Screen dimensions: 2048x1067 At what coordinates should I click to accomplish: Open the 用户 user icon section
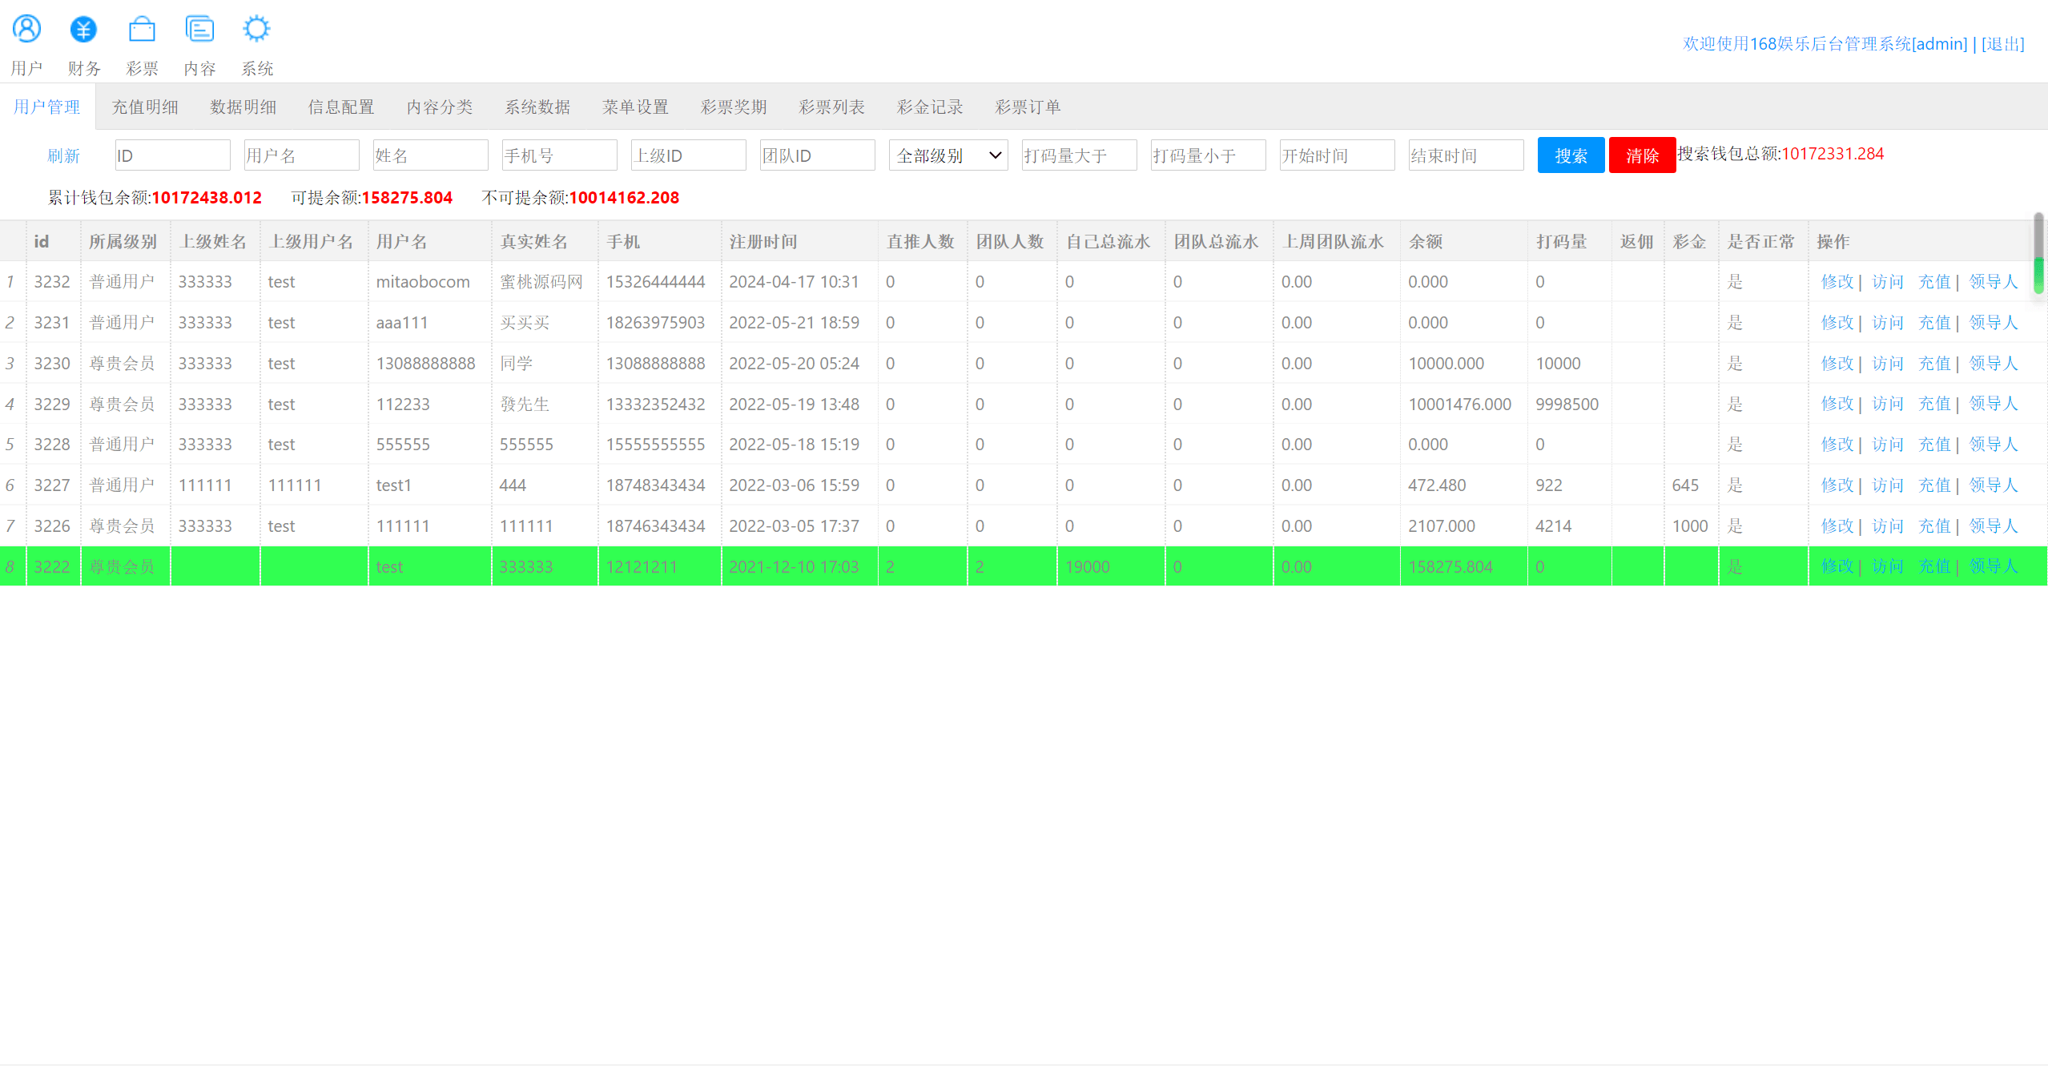click(x=26, y=30)
